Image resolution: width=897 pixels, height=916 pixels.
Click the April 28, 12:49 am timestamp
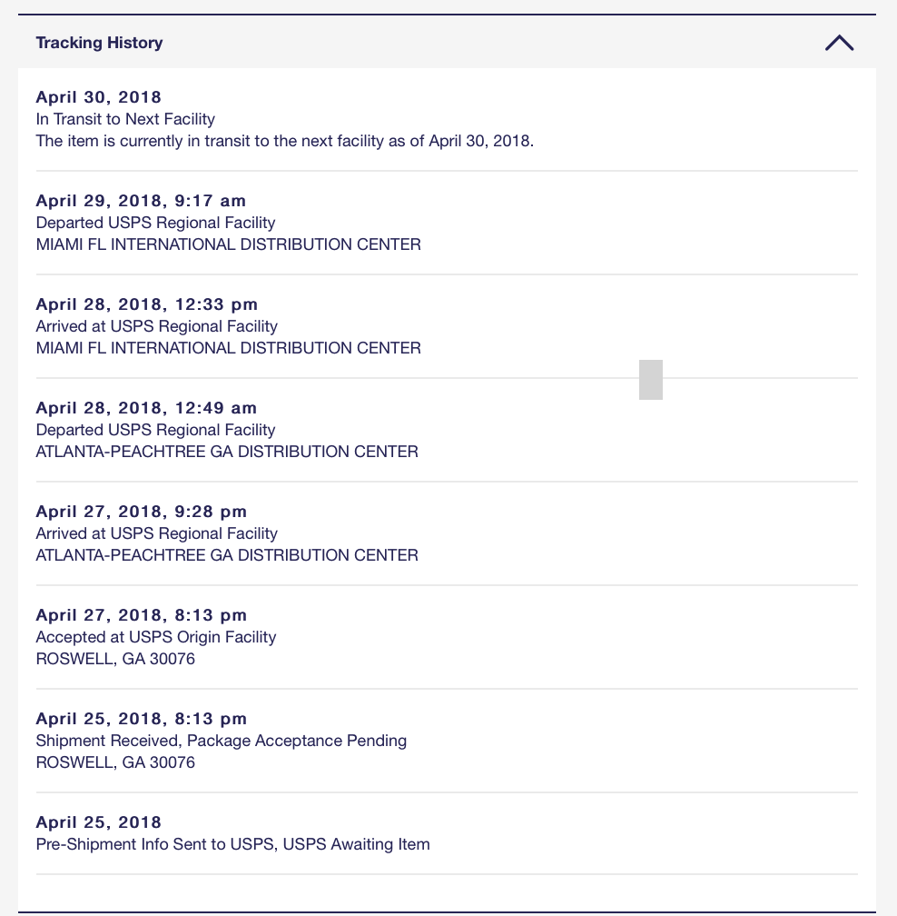tap(146, 408)
